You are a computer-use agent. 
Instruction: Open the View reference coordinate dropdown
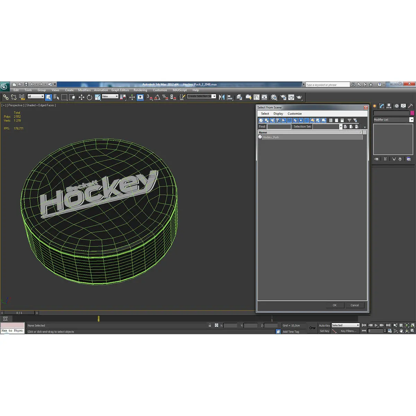(110, 96)
